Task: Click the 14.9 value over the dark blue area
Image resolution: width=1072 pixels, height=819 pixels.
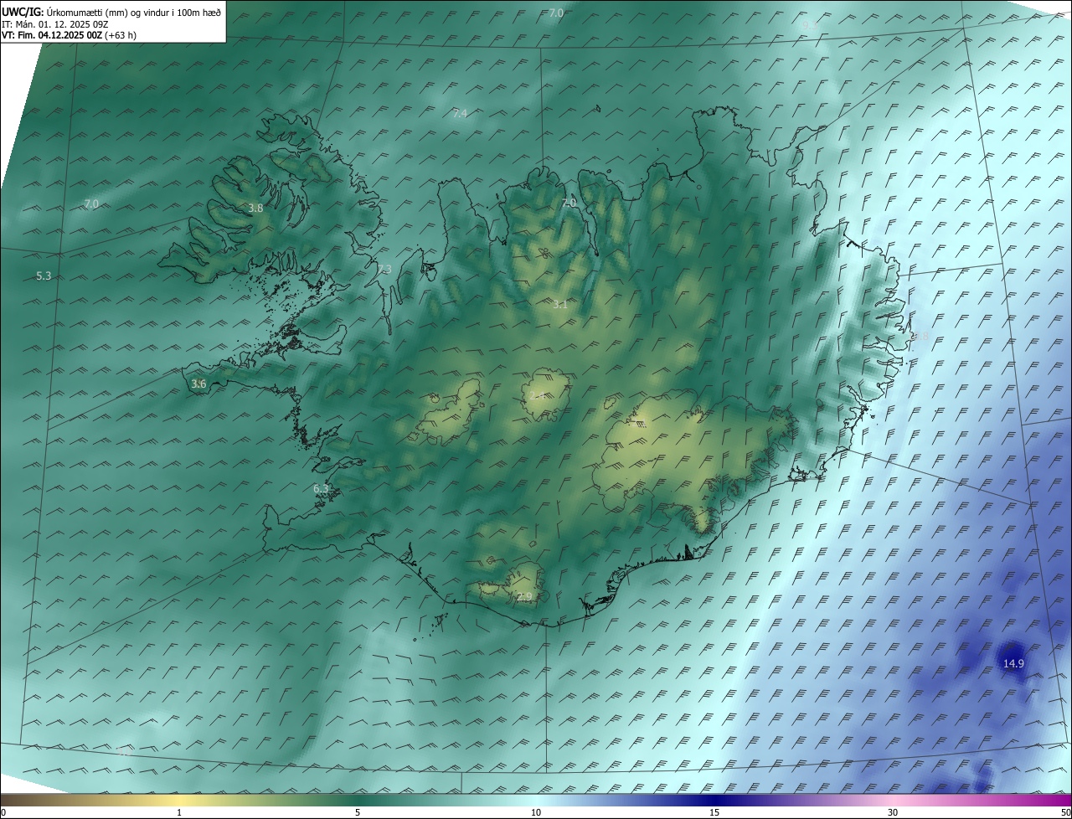Action: coord(1013,663)
